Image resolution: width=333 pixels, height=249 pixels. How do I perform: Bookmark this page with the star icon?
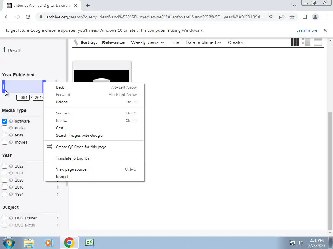pos(292,17)
